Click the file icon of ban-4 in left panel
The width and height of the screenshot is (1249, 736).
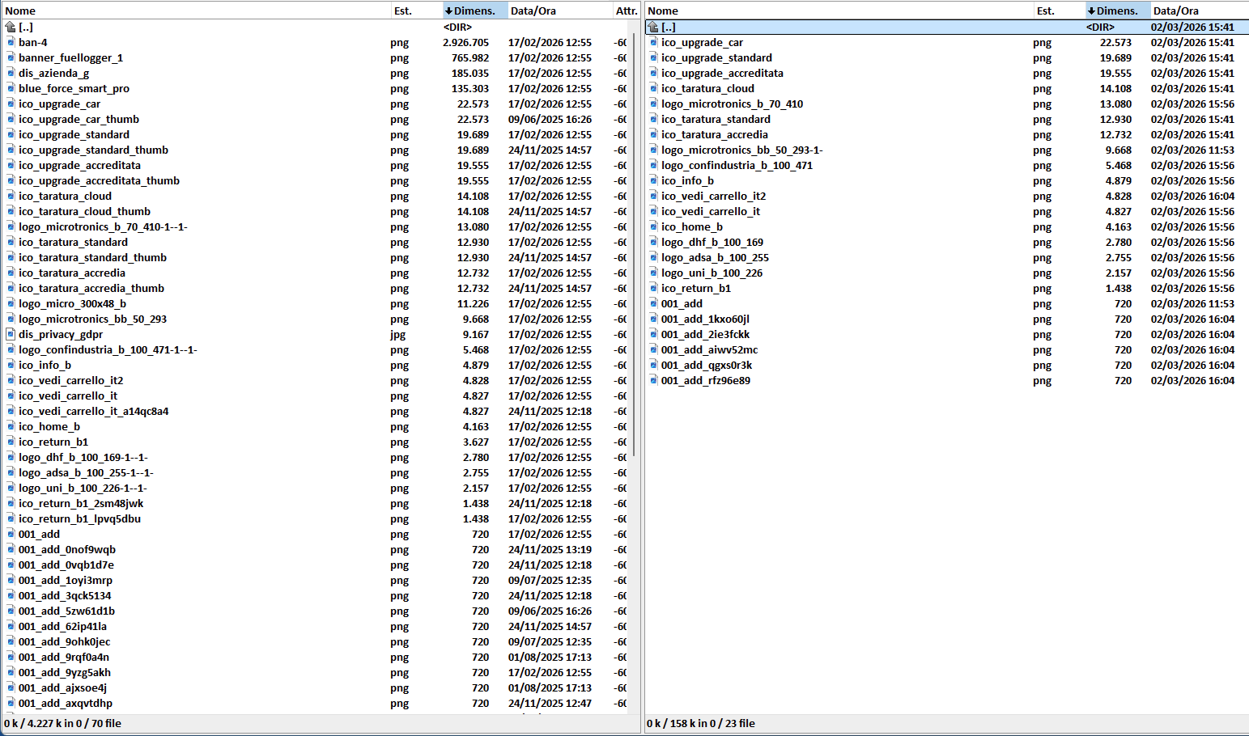(x=11, y=42)
